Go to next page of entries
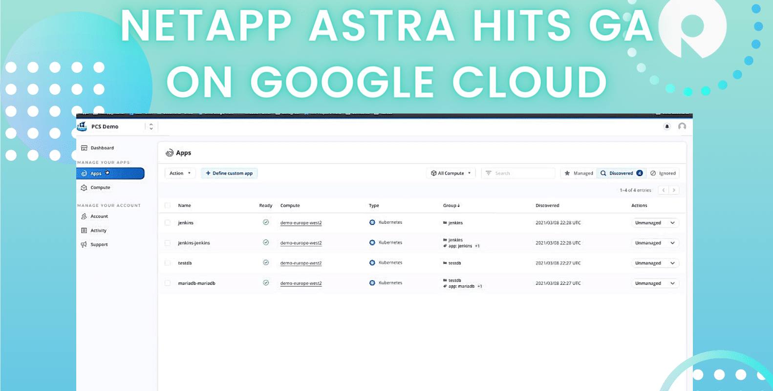Screen dimensions: 773x391 (674, 190)
